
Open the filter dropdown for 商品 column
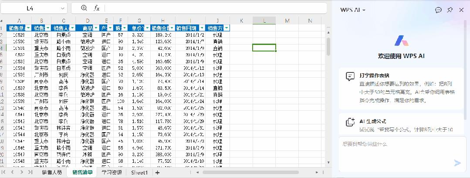pyautogui.click(x=96, y=28)
